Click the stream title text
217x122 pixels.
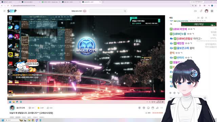tap(31, 113)
